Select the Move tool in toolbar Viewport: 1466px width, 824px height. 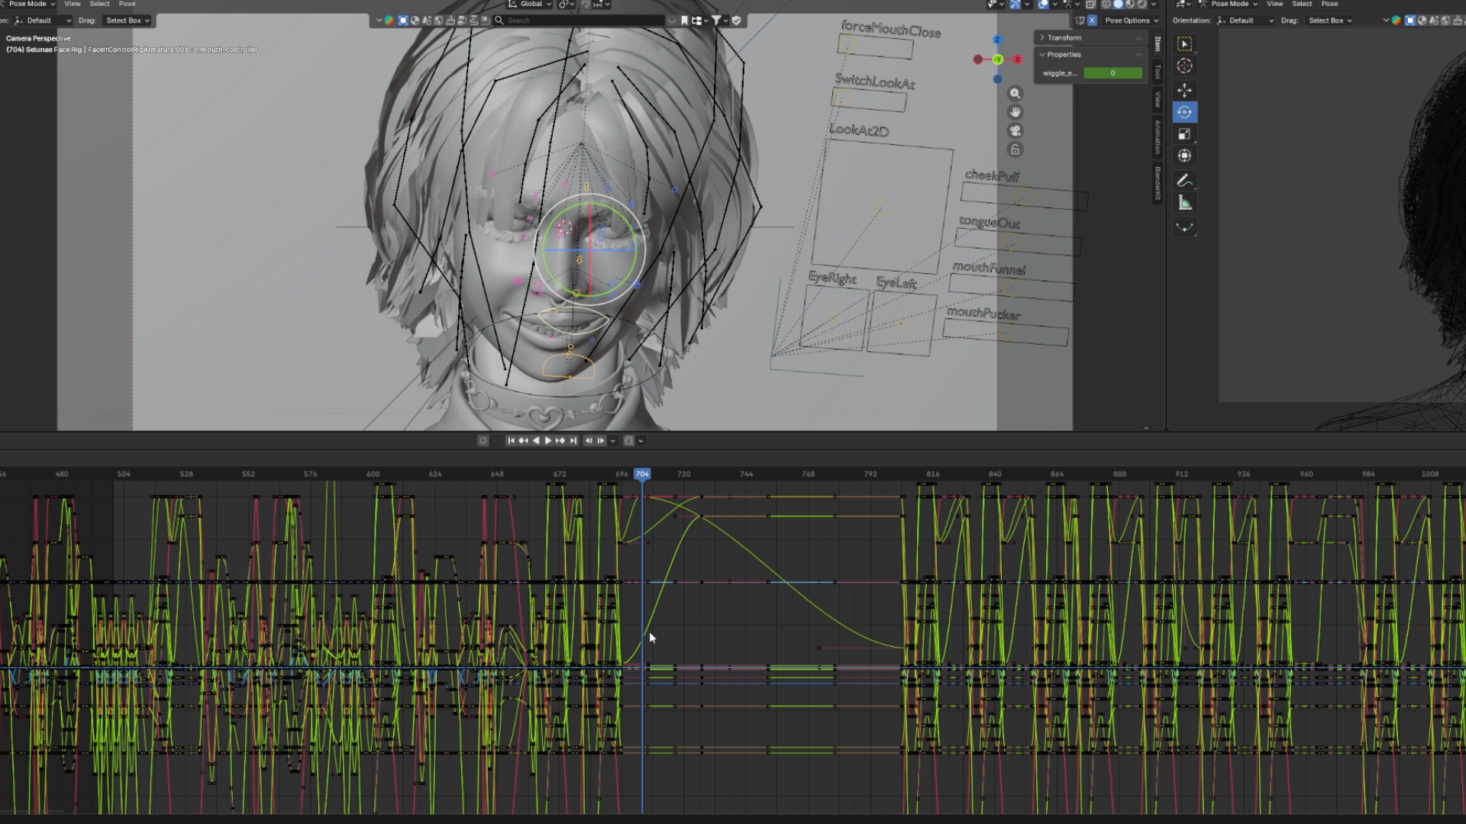1184,90
